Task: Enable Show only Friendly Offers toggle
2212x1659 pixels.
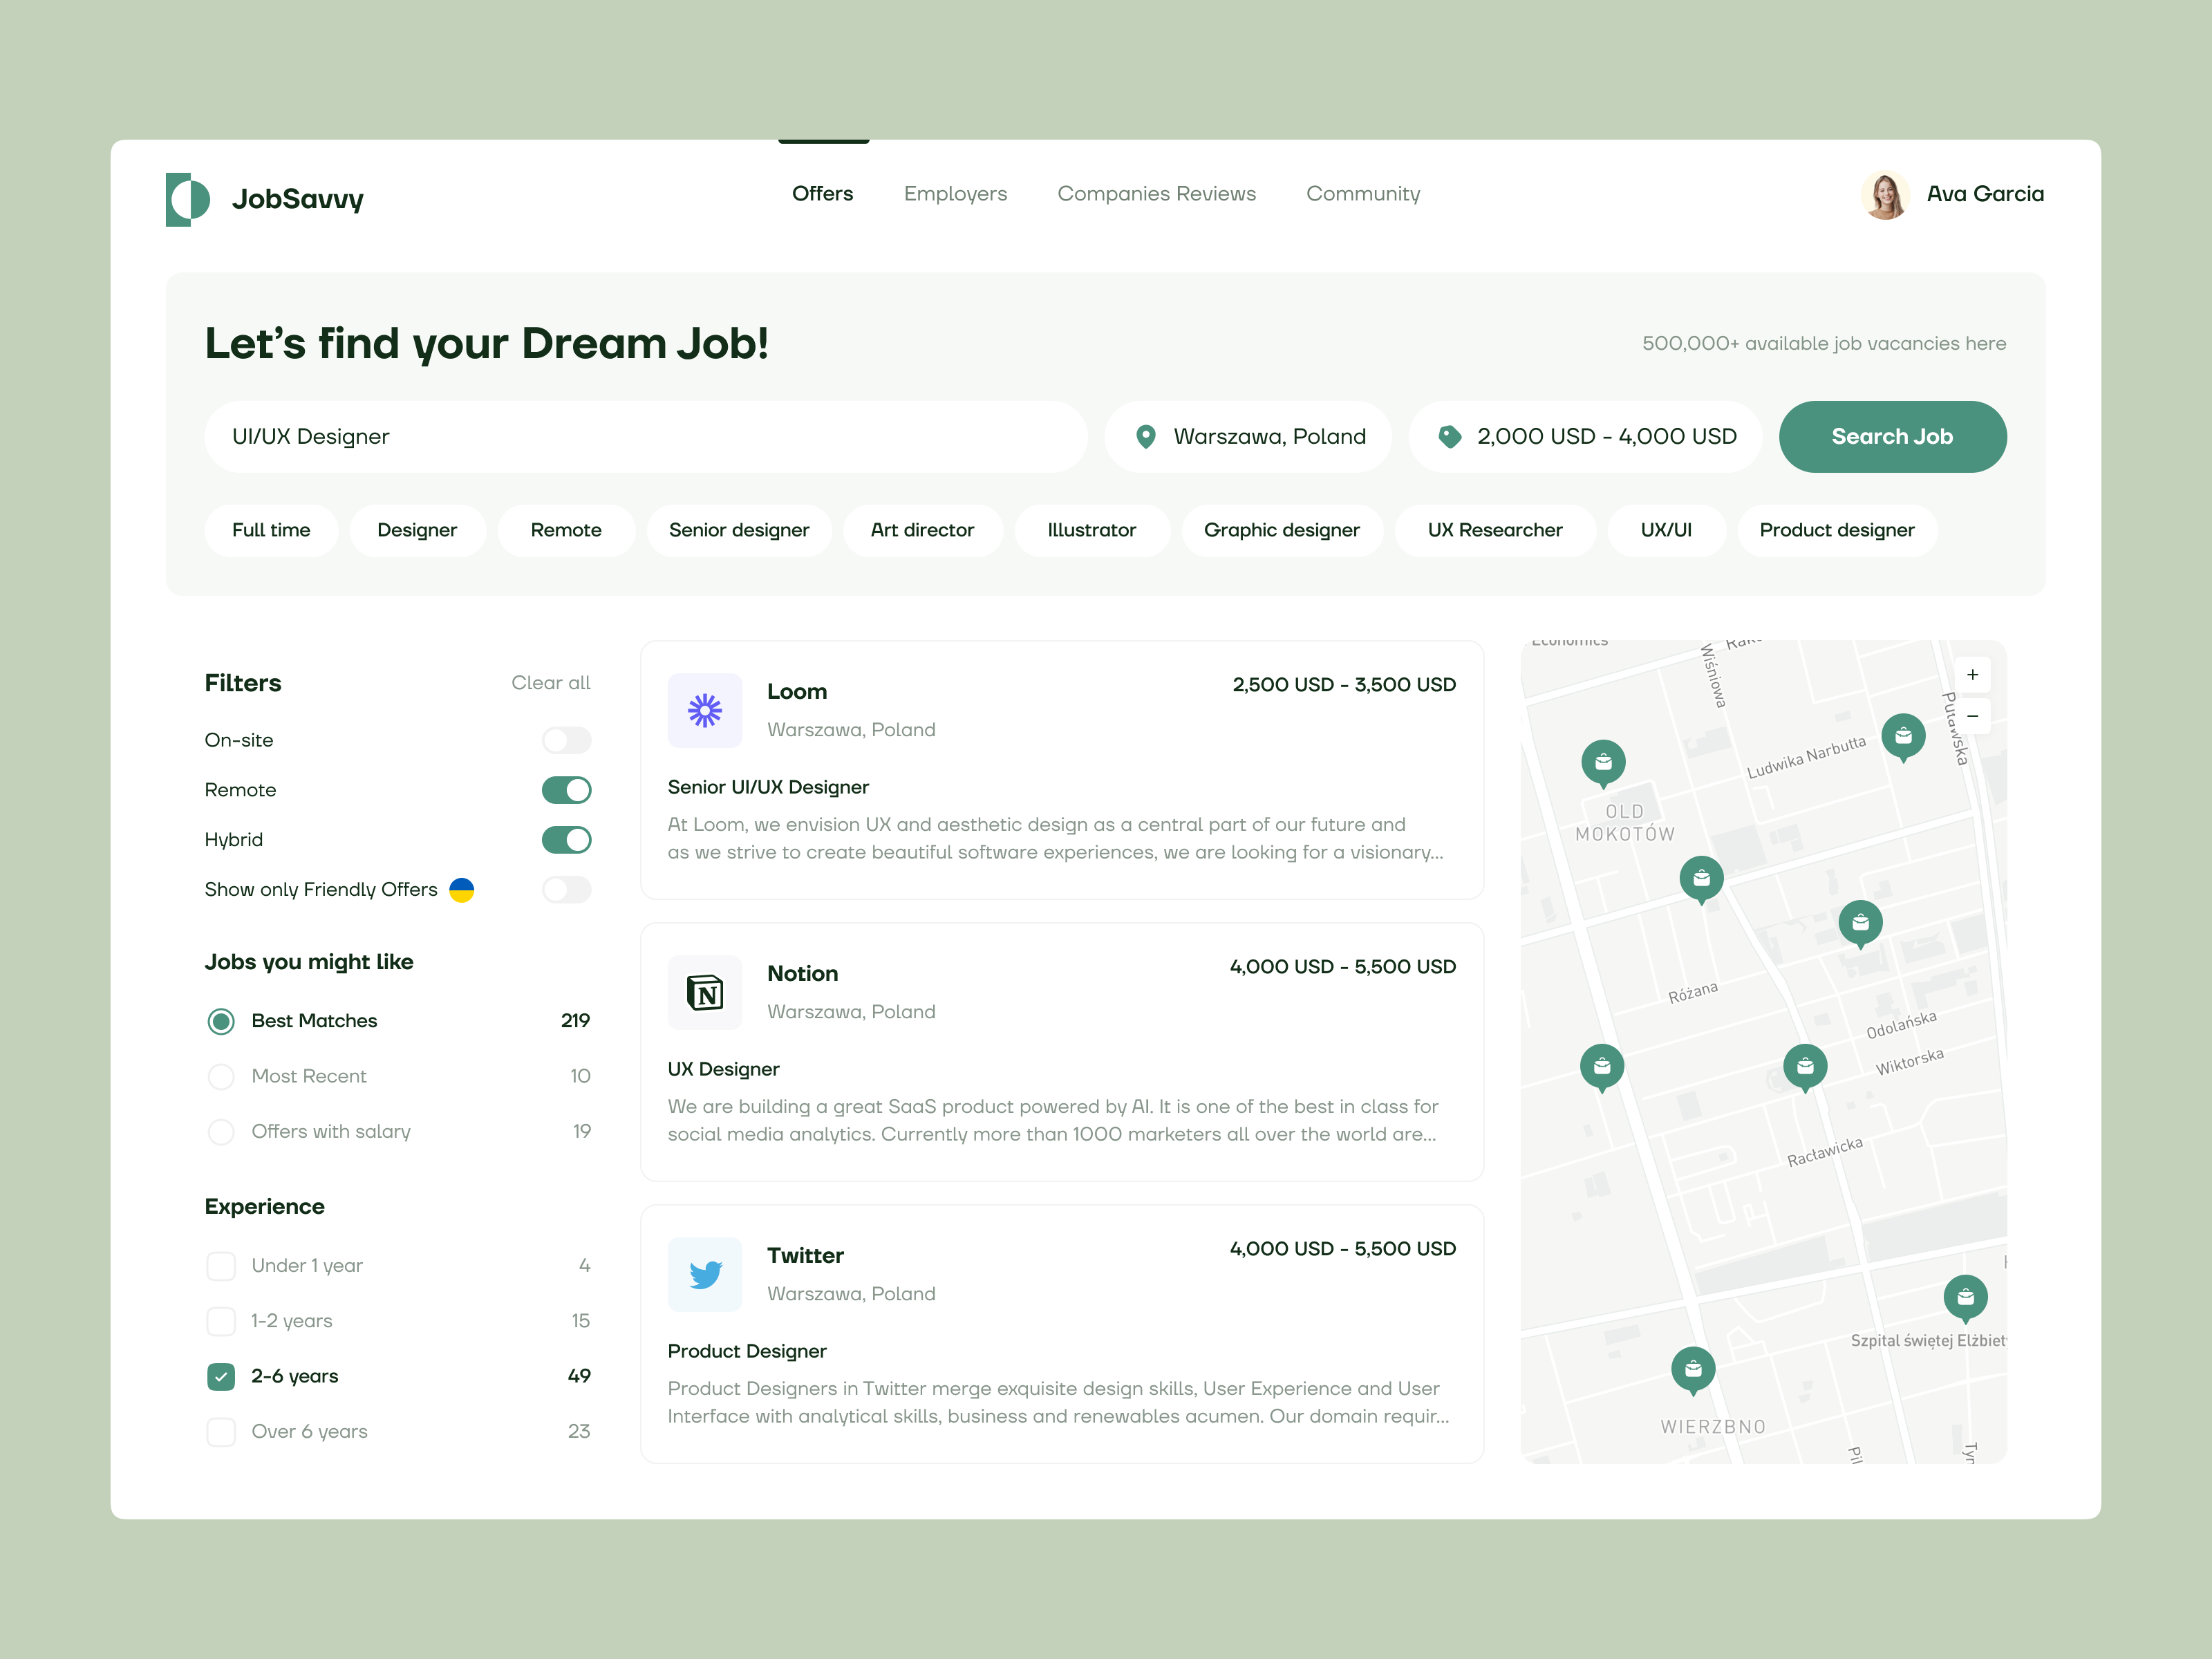Action: 566,889
